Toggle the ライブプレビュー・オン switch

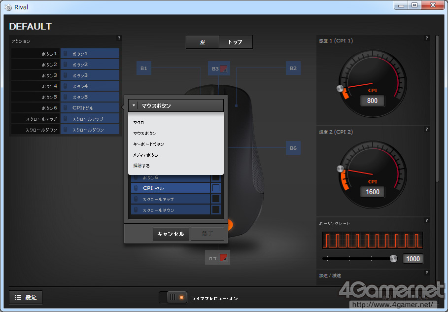[x=173, y=297]
